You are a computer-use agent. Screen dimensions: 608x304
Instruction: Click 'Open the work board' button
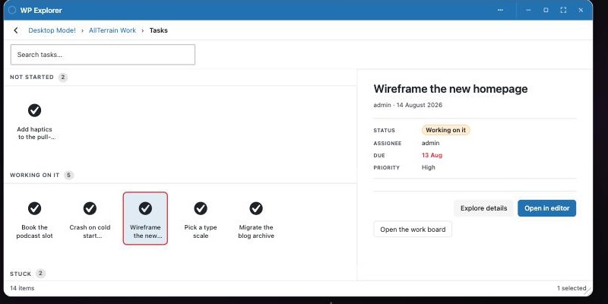[x=413, y=230]
